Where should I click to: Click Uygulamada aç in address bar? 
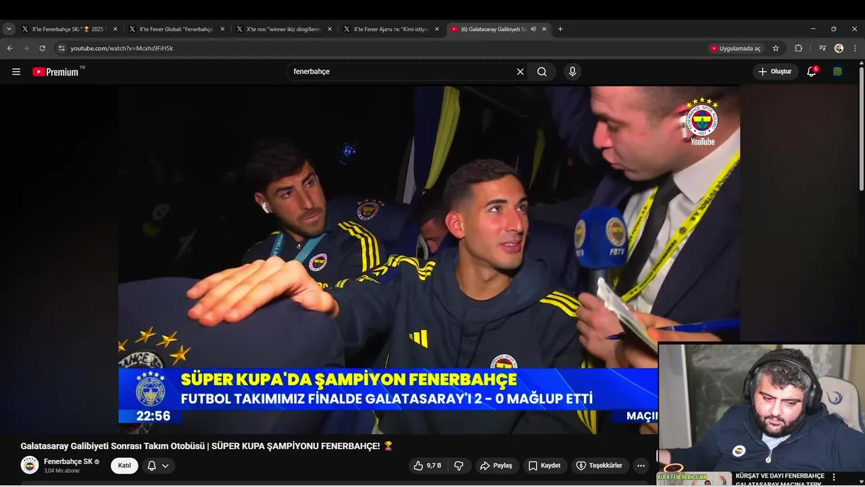pyautogui.click(x=735, y=48)
